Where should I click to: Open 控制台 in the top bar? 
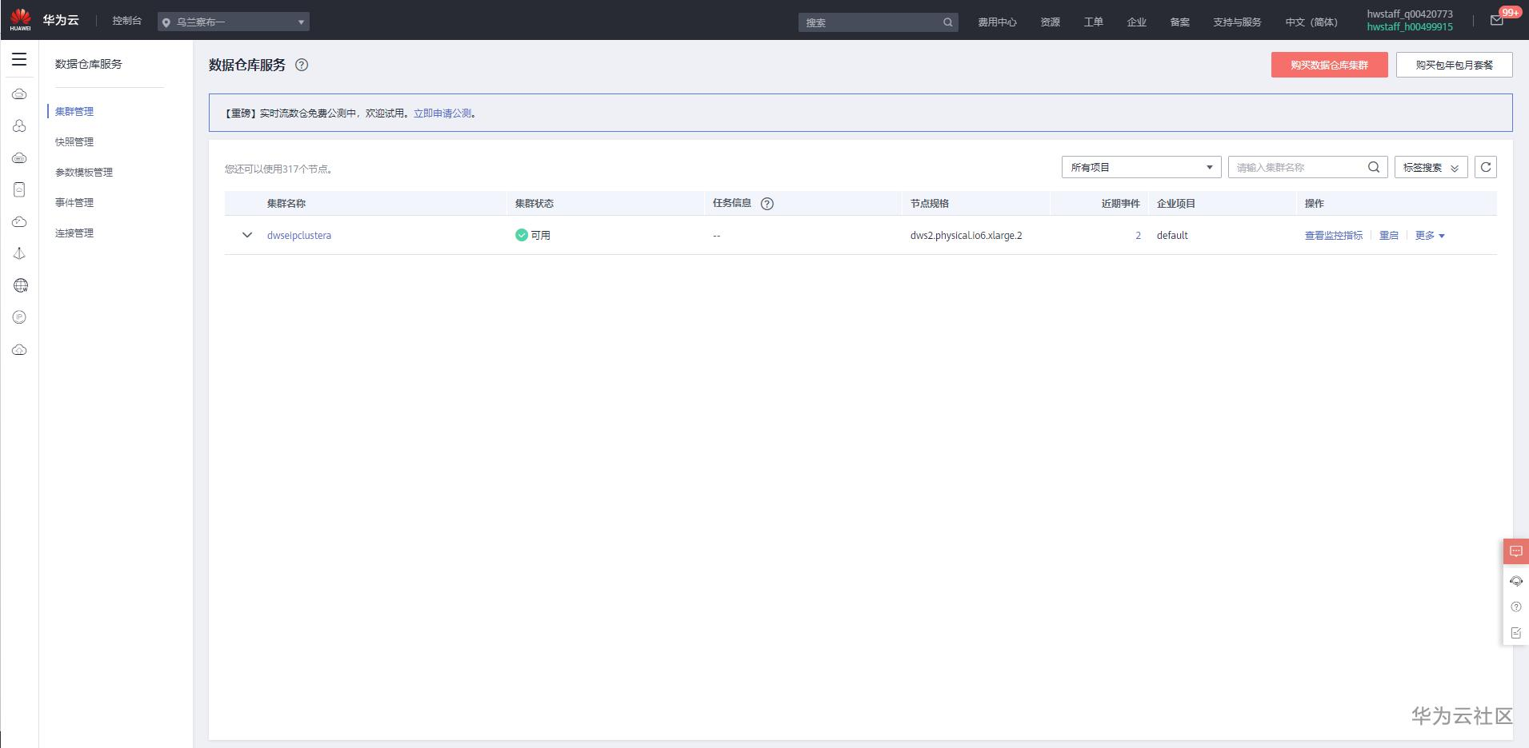(127, 21)
